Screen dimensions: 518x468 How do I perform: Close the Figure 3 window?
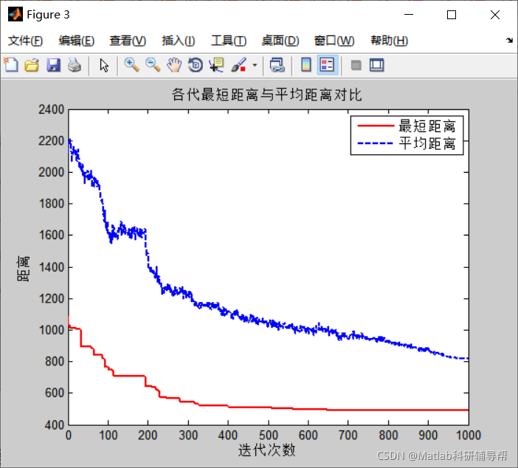pos(495,15)
